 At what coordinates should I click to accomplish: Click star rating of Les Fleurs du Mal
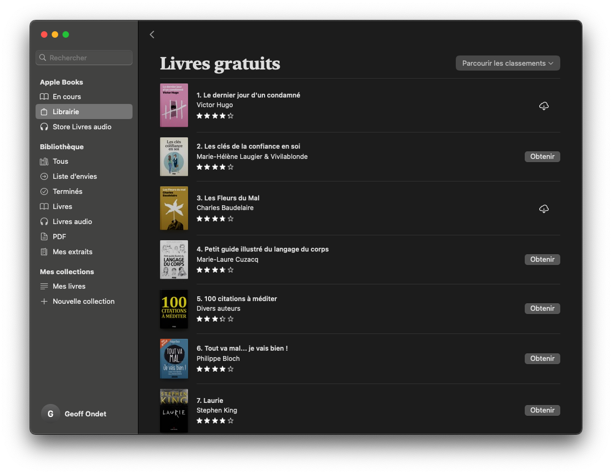click(214, 219)
